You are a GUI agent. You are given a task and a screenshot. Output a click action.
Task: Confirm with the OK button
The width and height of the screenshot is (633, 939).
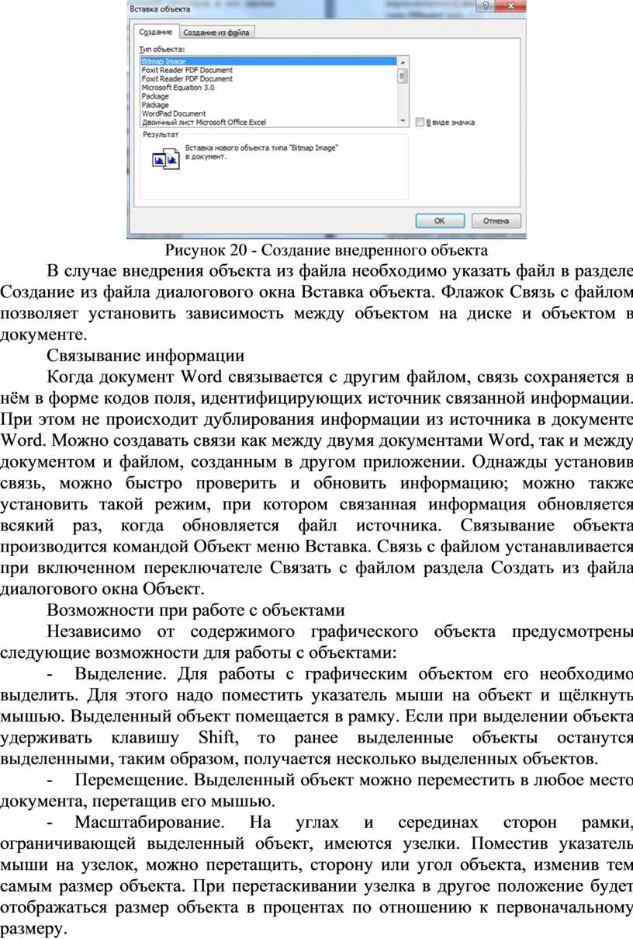pos(439,221)
